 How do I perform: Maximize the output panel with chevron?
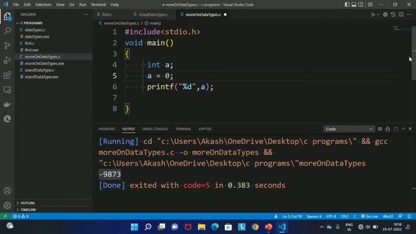[404, 129]
